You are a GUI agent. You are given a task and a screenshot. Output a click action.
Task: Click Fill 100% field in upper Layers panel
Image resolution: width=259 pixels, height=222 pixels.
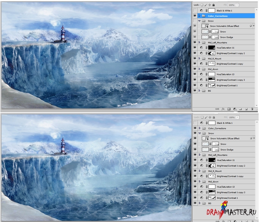tap(231, 5)
